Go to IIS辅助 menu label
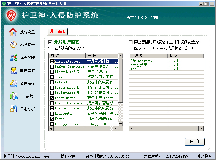Image resolution: width=216 pixels, height=160 pixels. (27, 96)
